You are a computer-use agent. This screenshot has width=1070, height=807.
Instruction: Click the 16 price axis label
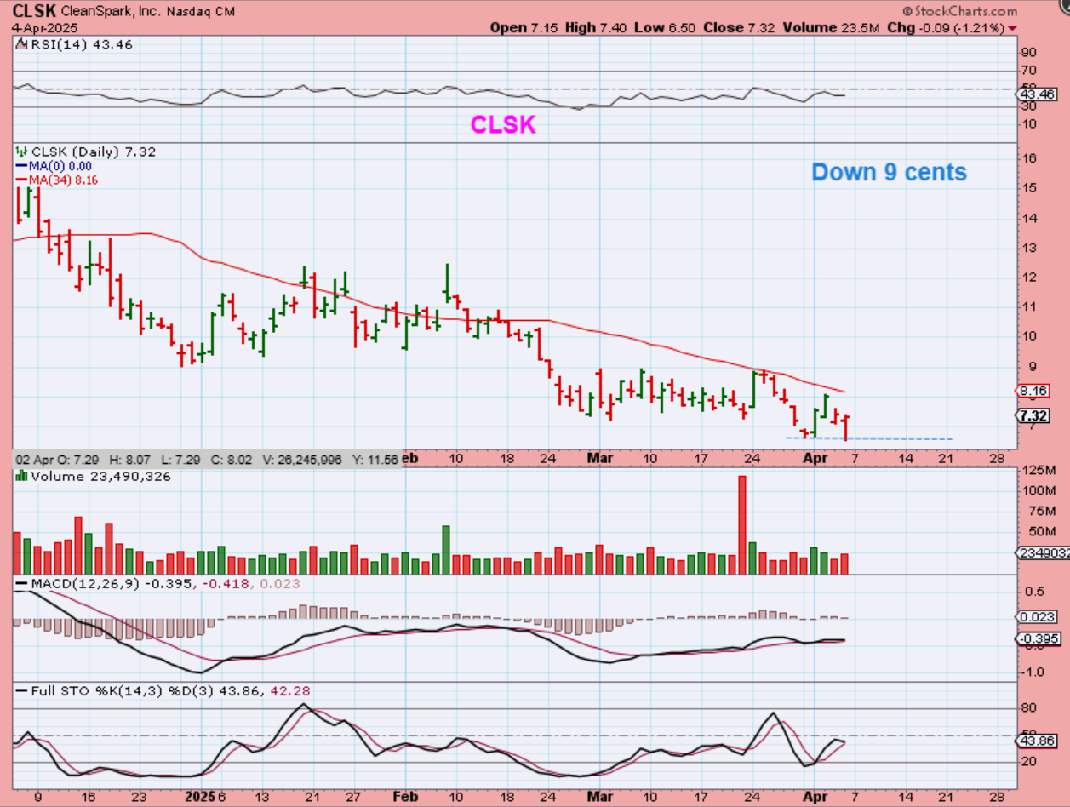[x=1029, y=158]
